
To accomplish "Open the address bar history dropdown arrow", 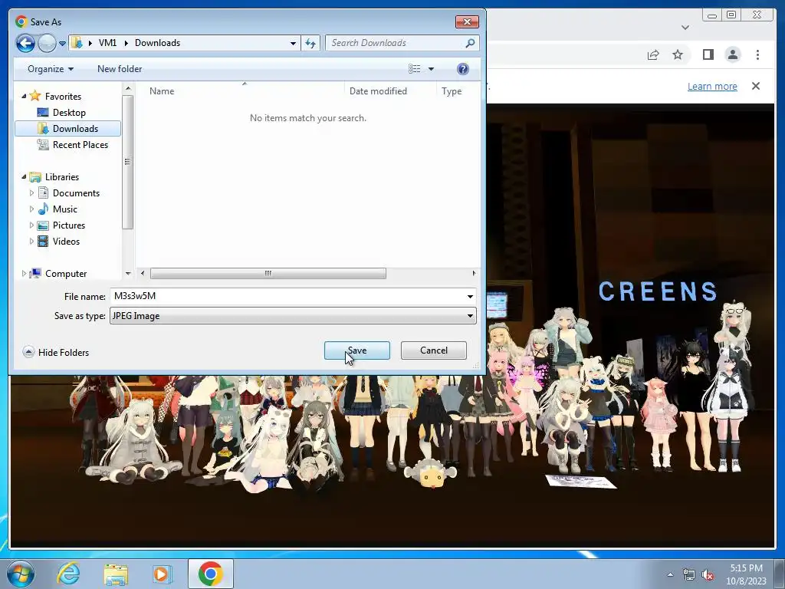I will 294,43.
